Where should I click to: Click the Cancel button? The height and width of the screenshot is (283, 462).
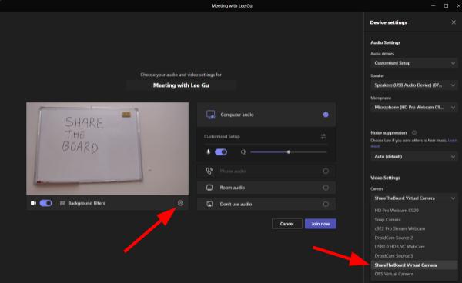(x=286, y=224)
